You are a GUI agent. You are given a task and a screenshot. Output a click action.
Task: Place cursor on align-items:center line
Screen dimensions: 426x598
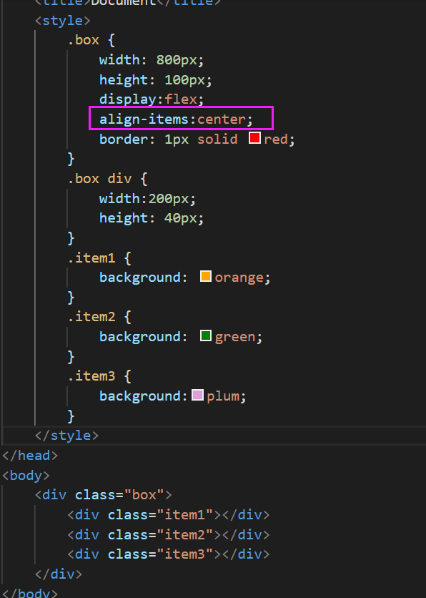pos(176,119)
